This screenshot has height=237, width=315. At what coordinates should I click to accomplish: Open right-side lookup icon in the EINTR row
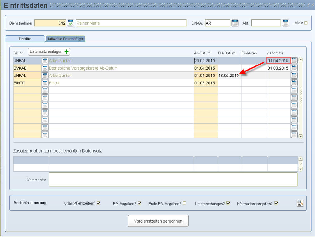pyautogui.click(x=294, y=83)
